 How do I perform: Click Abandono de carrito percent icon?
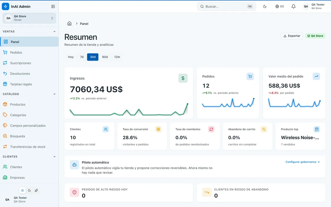264,129
